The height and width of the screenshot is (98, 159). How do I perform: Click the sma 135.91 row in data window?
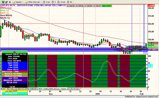[x=15, y=78]
